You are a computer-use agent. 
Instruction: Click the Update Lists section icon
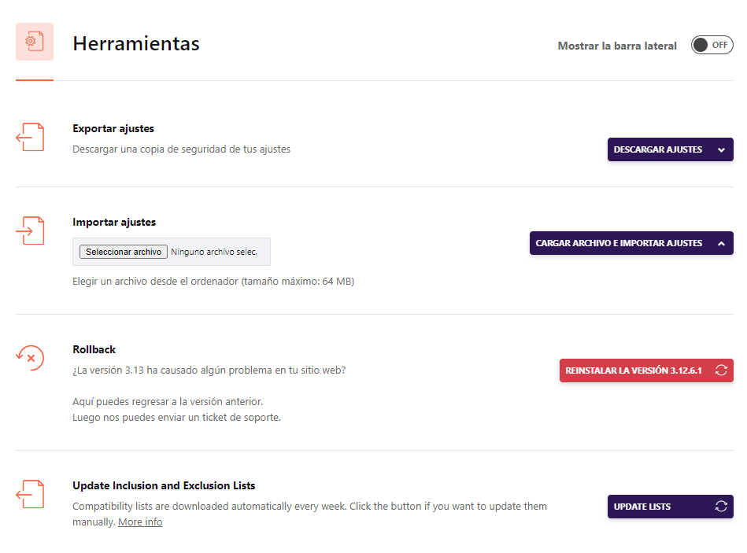(30, 494)
